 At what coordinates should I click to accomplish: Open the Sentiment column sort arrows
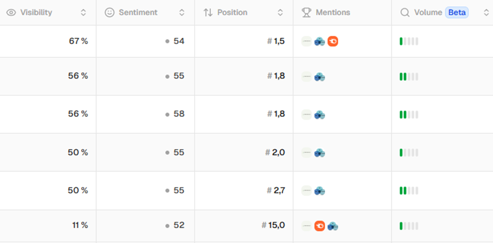click(181, 13)
